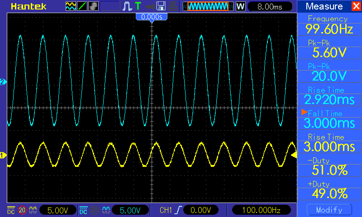
Task: Click the waveform memory overview bar
Action: pyautogui.click(x=208, y=6)
